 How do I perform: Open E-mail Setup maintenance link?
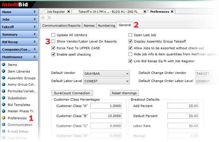click(x=18, y=132)
